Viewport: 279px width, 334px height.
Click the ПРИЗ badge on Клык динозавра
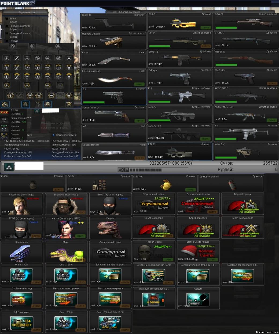[x=140, y=84]
